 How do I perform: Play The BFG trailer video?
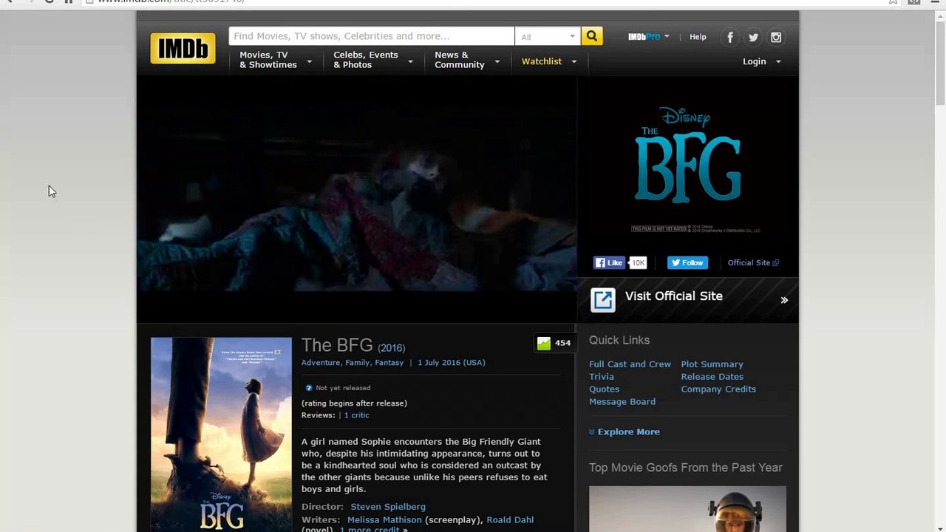click(356, 198)
